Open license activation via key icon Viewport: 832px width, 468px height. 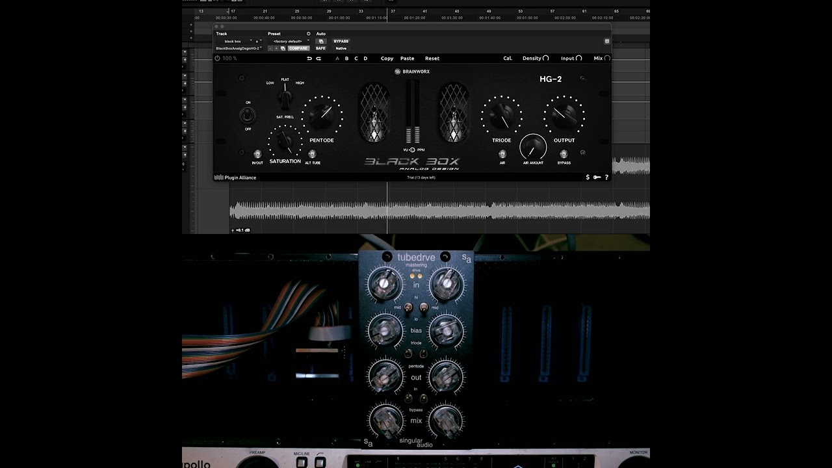click(597, 177)
